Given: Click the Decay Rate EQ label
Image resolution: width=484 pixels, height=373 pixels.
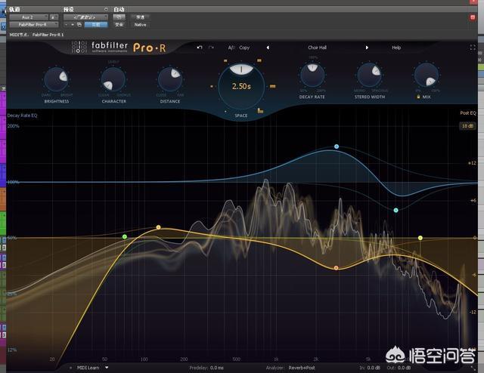Looking at the screenshot, I should pos(22,116).
